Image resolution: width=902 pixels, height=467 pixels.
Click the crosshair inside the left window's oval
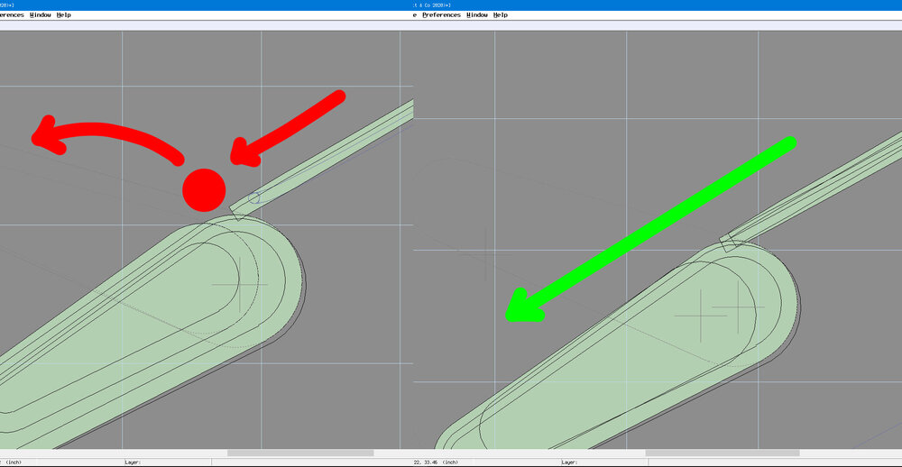point(239,284)
